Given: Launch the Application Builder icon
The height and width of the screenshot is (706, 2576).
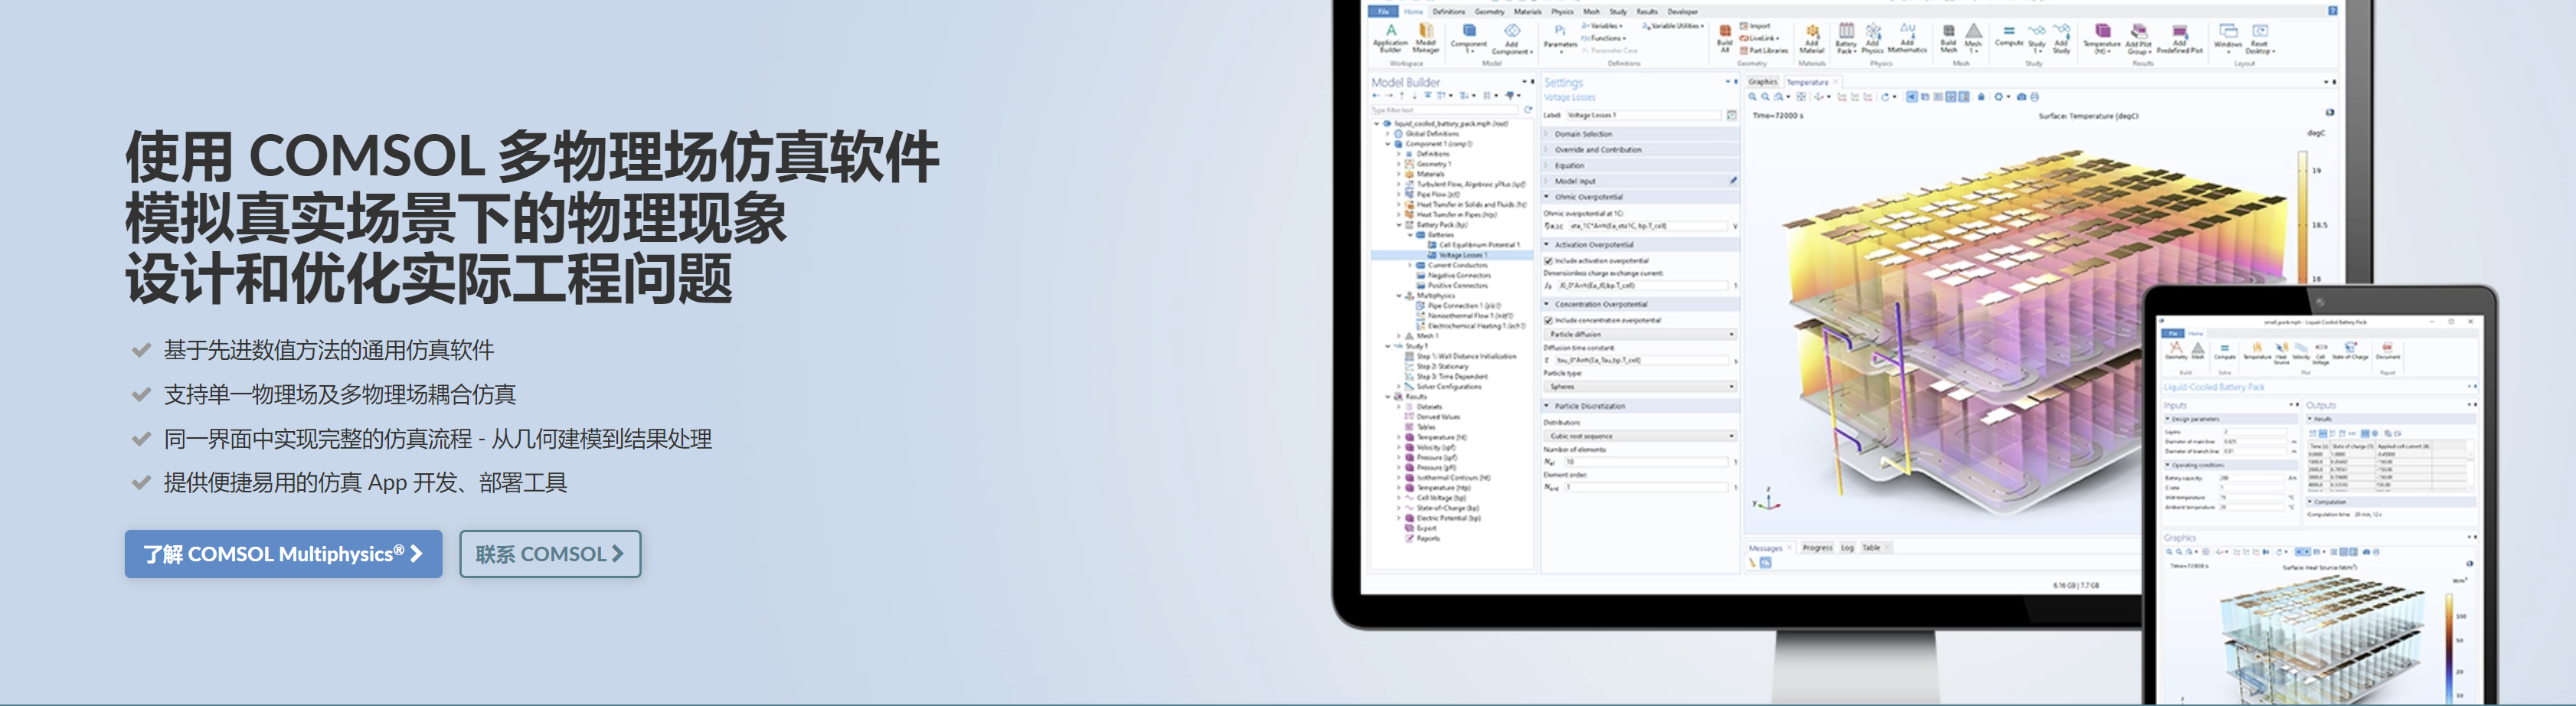Looking at the screenshot, I should (1390, 38).
